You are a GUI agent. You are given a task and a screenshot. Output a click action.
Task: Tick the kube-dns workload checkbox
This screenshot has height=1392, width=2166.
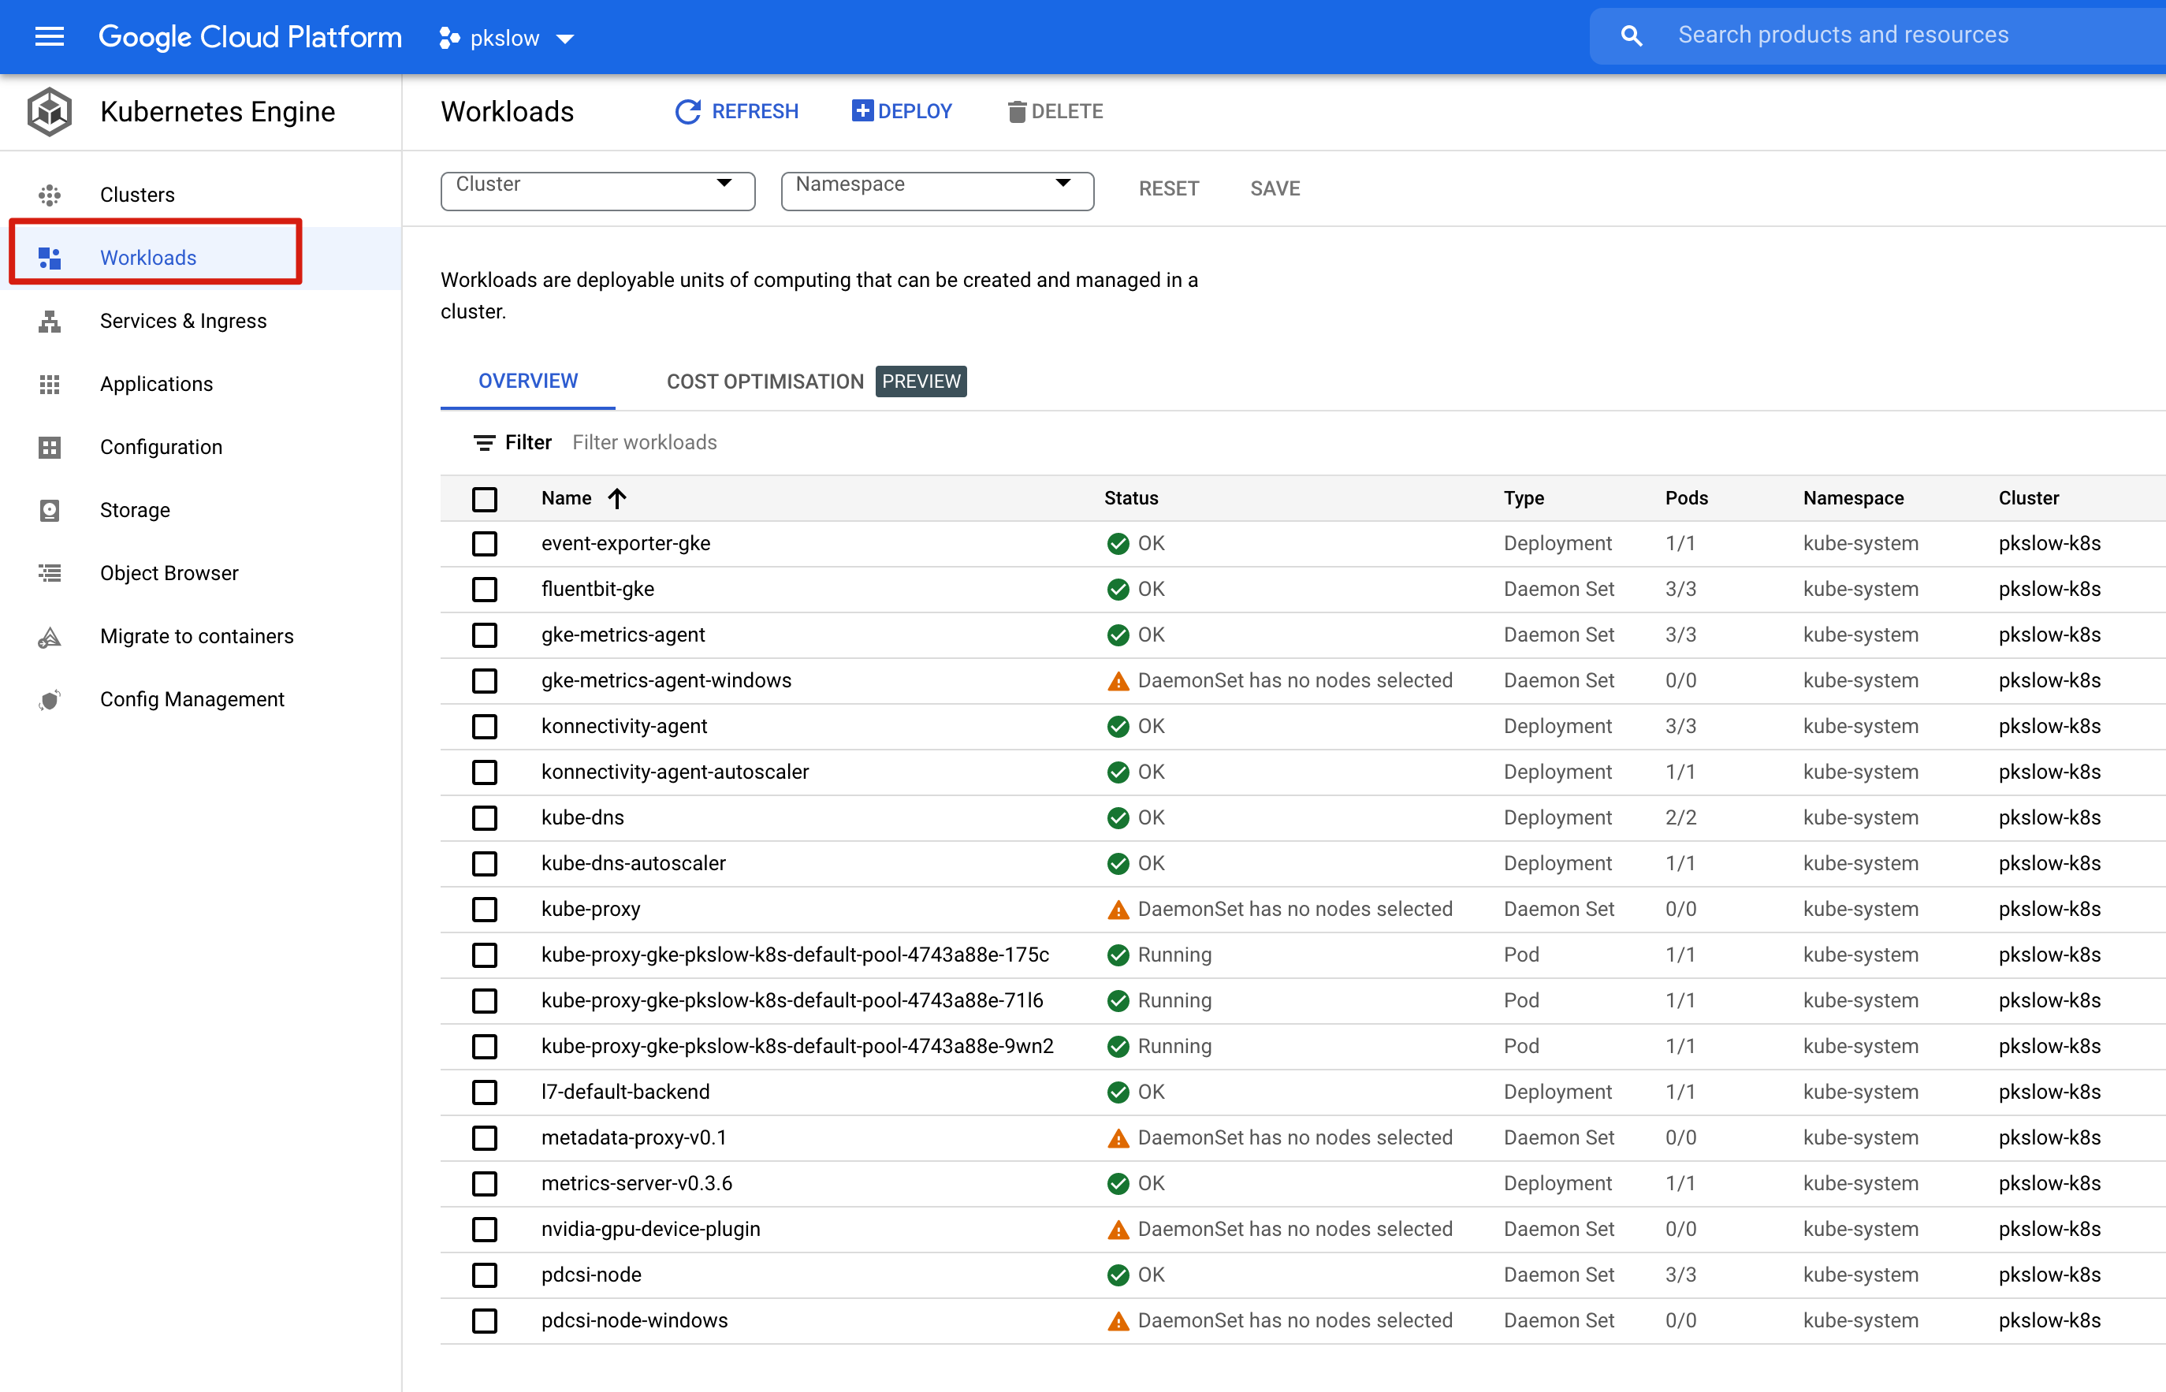[x=486, y=818]
